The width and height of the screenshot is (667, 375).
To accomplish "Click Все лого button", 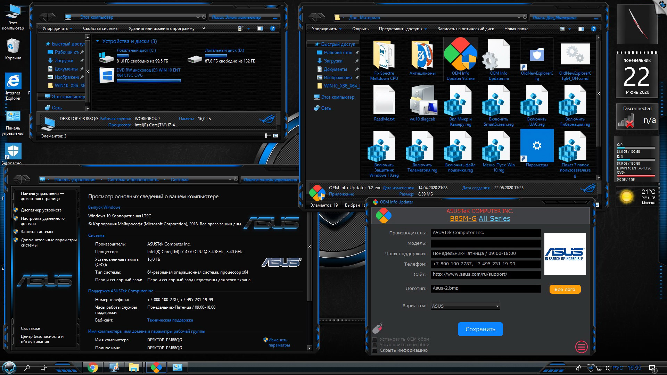I will [565, 289].
